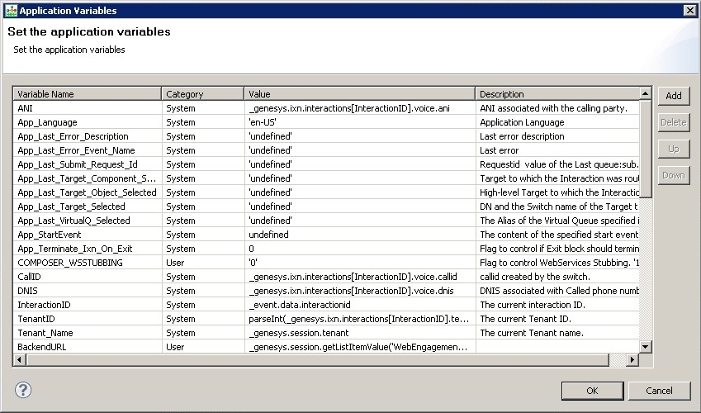Click the BackendURL value cell
Screen dimensions: 701x413
[358, 347]
